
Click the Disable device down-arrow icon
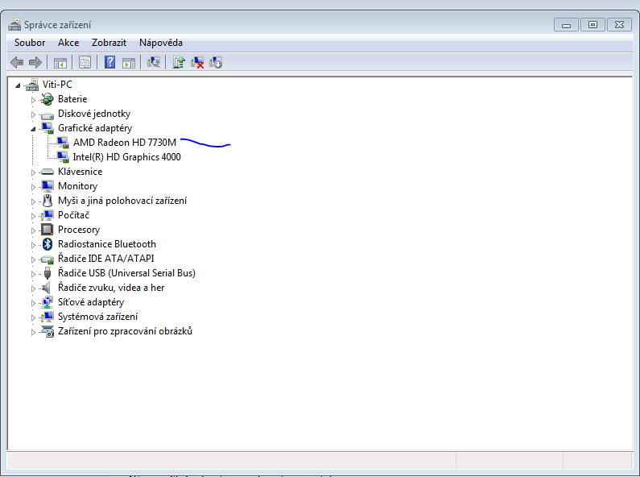[216, 63]
